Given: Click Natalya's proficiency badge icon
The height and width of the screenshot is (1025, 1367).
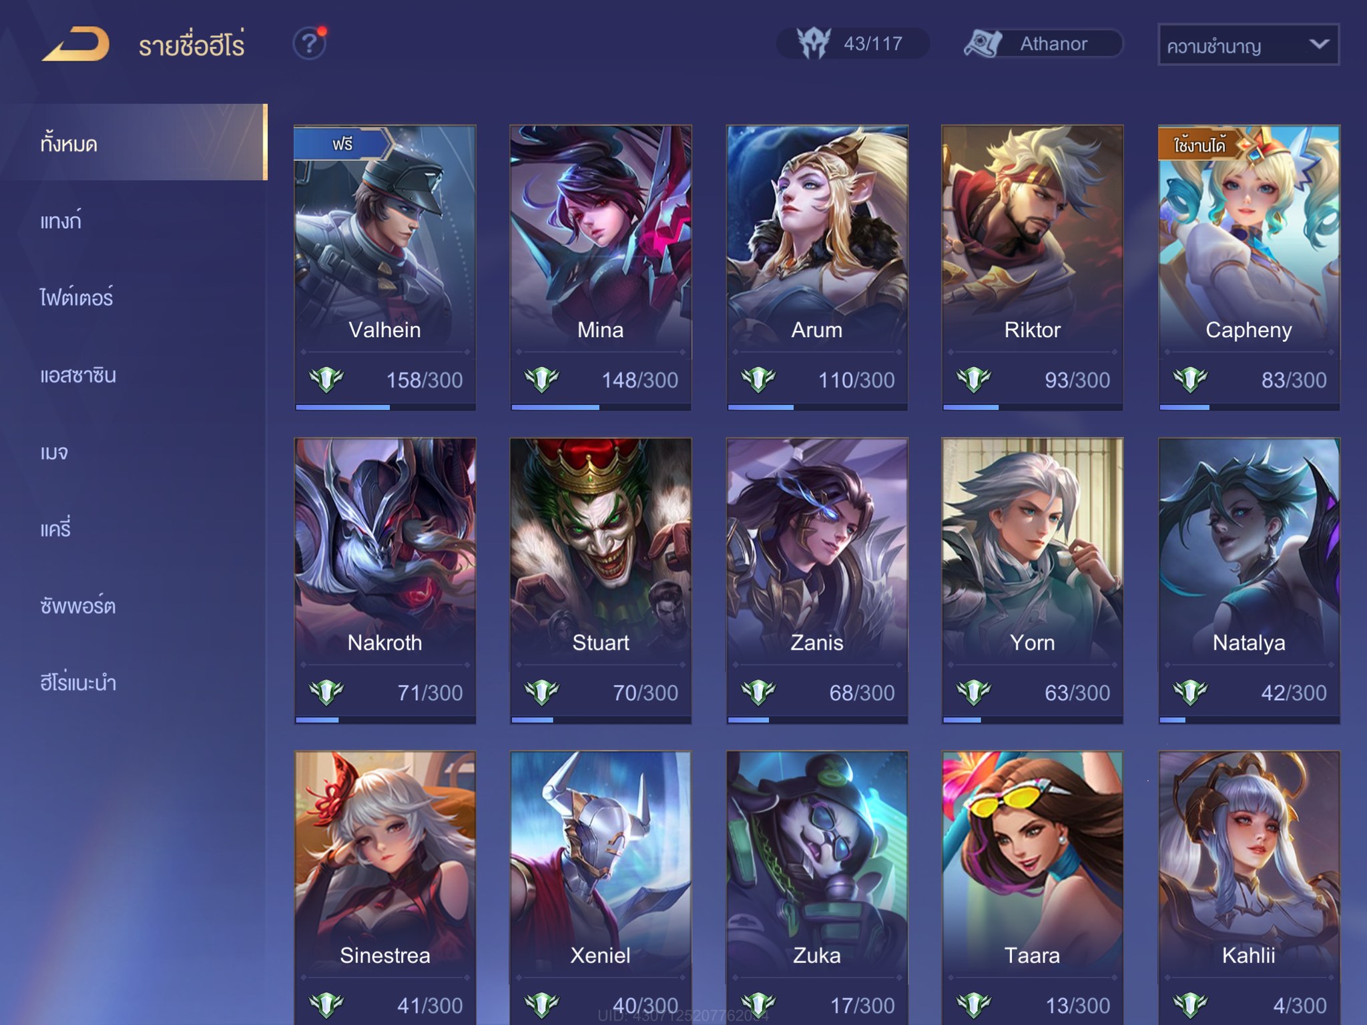Looking at the screenshot, I should [1190, 693].
